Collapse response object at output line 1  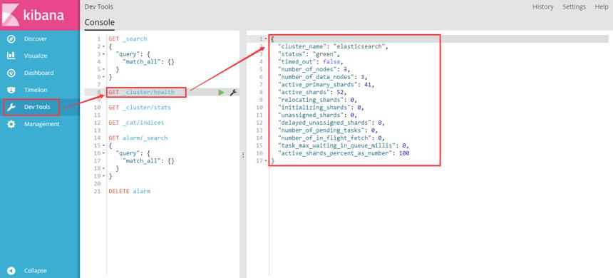(266, 38)
